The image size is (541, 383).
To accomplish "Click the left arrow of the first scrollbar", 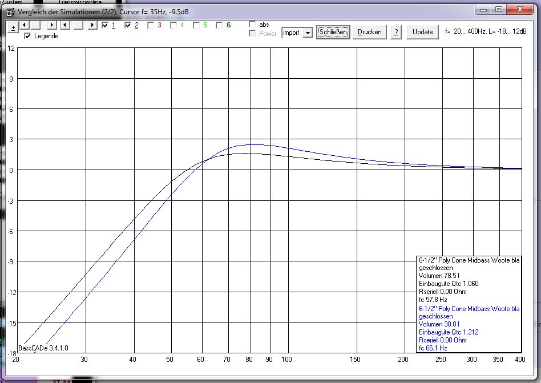I will pyautogui.click(x=24, y=25).
